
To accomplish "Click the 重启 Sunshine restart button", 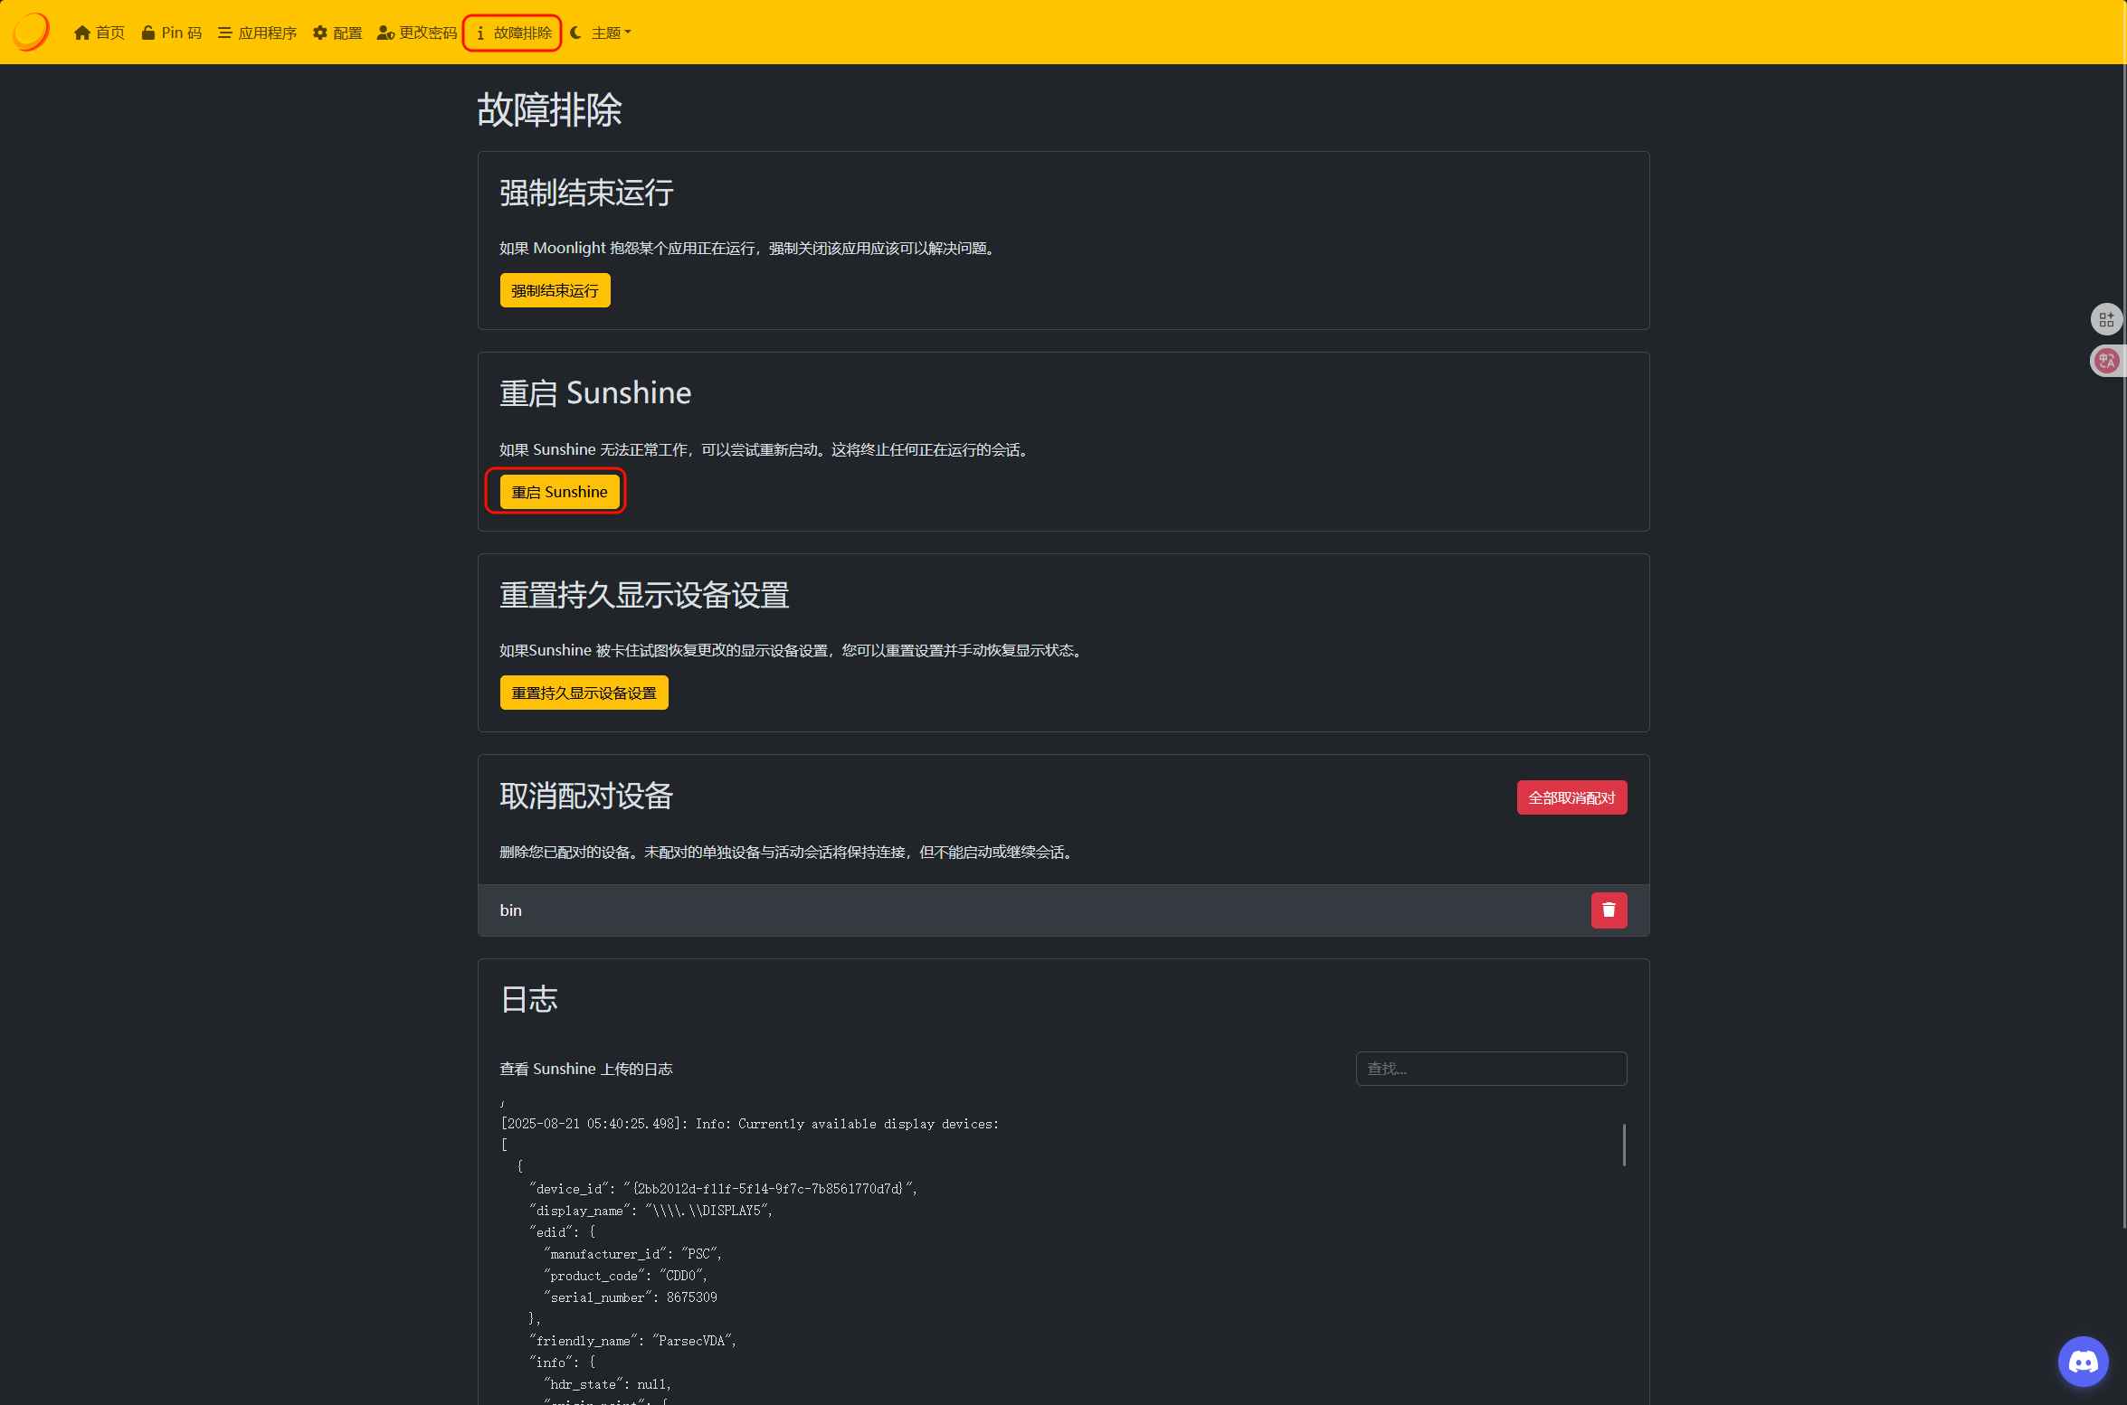I will 559,492.
